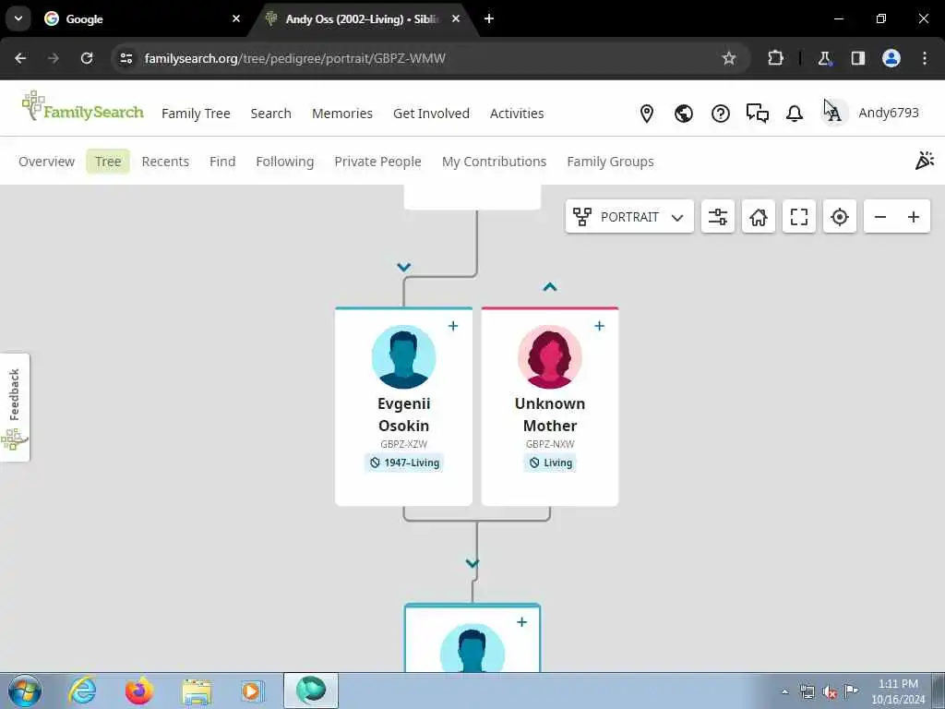The image size is (945, 709).
Task: Open the Andy6793 account avatar
Action: [x=834, y=113]
